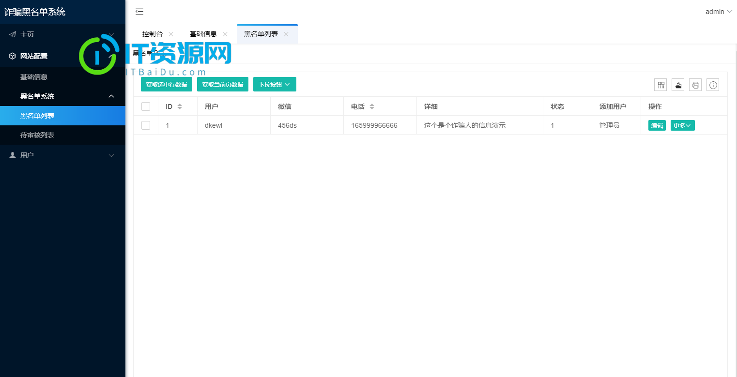Click the cube icon beside 网站配置

click(13, 56)
